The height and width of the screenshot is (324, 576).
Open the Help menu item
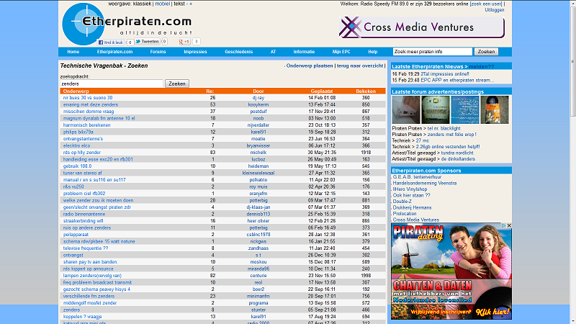pos(373,52)
